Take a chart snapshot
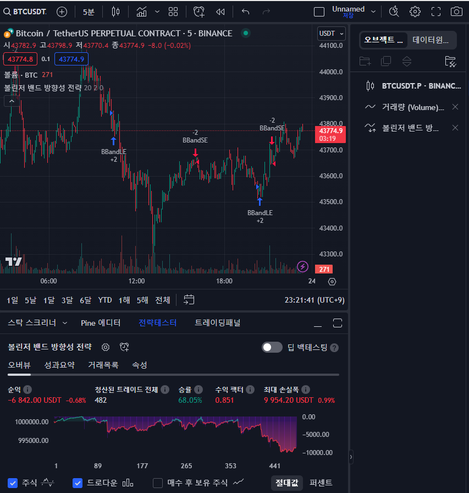469x493 pixels. 456,12
